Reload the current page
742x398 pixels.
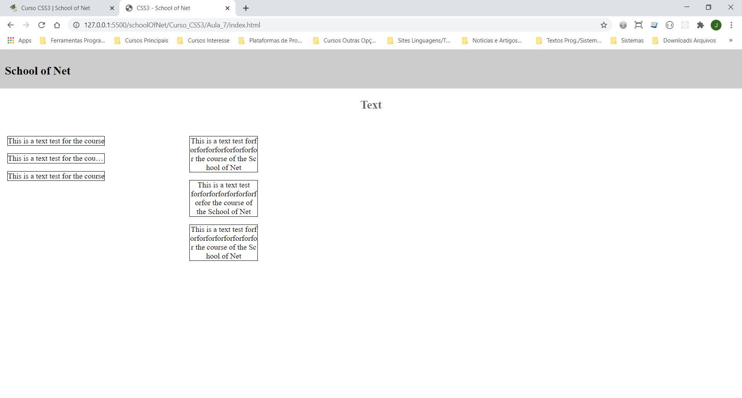42,25
